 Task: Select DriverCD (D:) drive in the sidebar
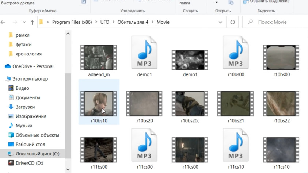26,163
